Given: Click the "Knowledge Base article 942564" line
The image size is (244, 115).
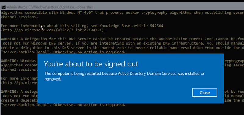Looking at the screenshot, I should tap(82, 26).
